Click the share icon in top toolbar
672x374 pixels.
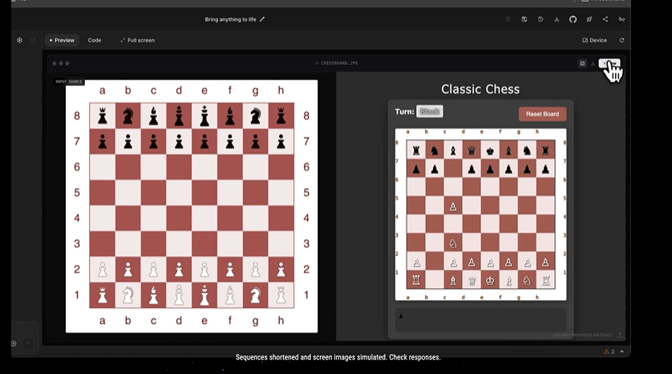coord(605,19)
